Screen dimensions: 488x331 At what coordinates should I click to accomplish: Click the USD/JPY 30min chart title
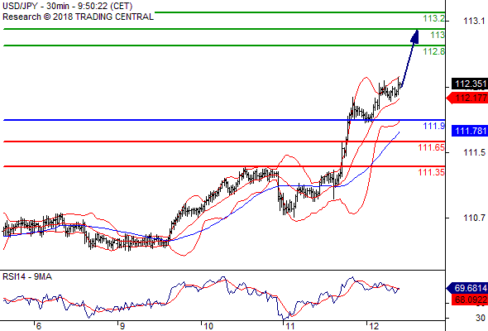click(x=67, y=6)
